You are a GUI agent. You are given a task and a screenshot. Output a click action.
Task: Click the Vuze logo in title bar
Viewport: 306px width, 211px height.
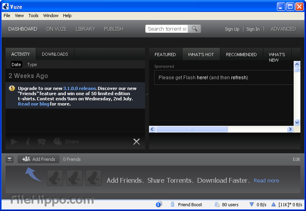pyautogui.click(x=5, y=6)
